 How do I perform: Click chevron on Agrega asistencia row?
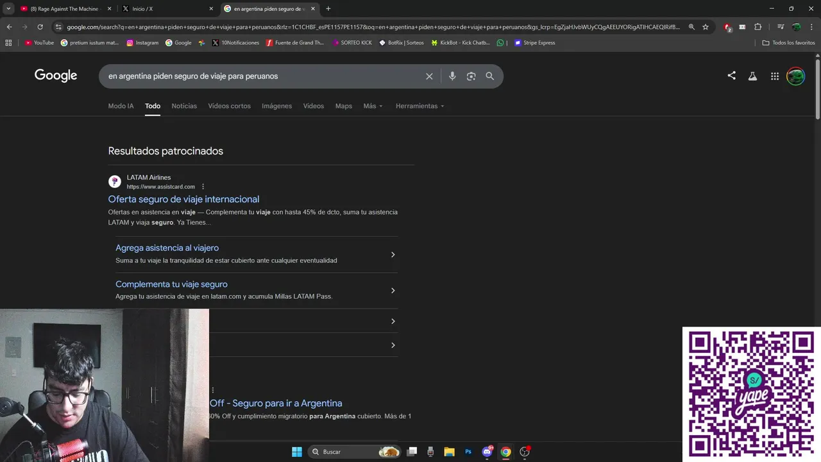[x=393, y=255]
